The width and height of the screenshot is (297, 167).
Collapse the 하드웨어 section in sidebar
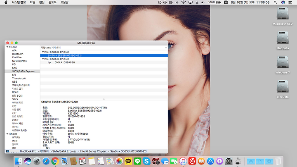coord(7,47)
